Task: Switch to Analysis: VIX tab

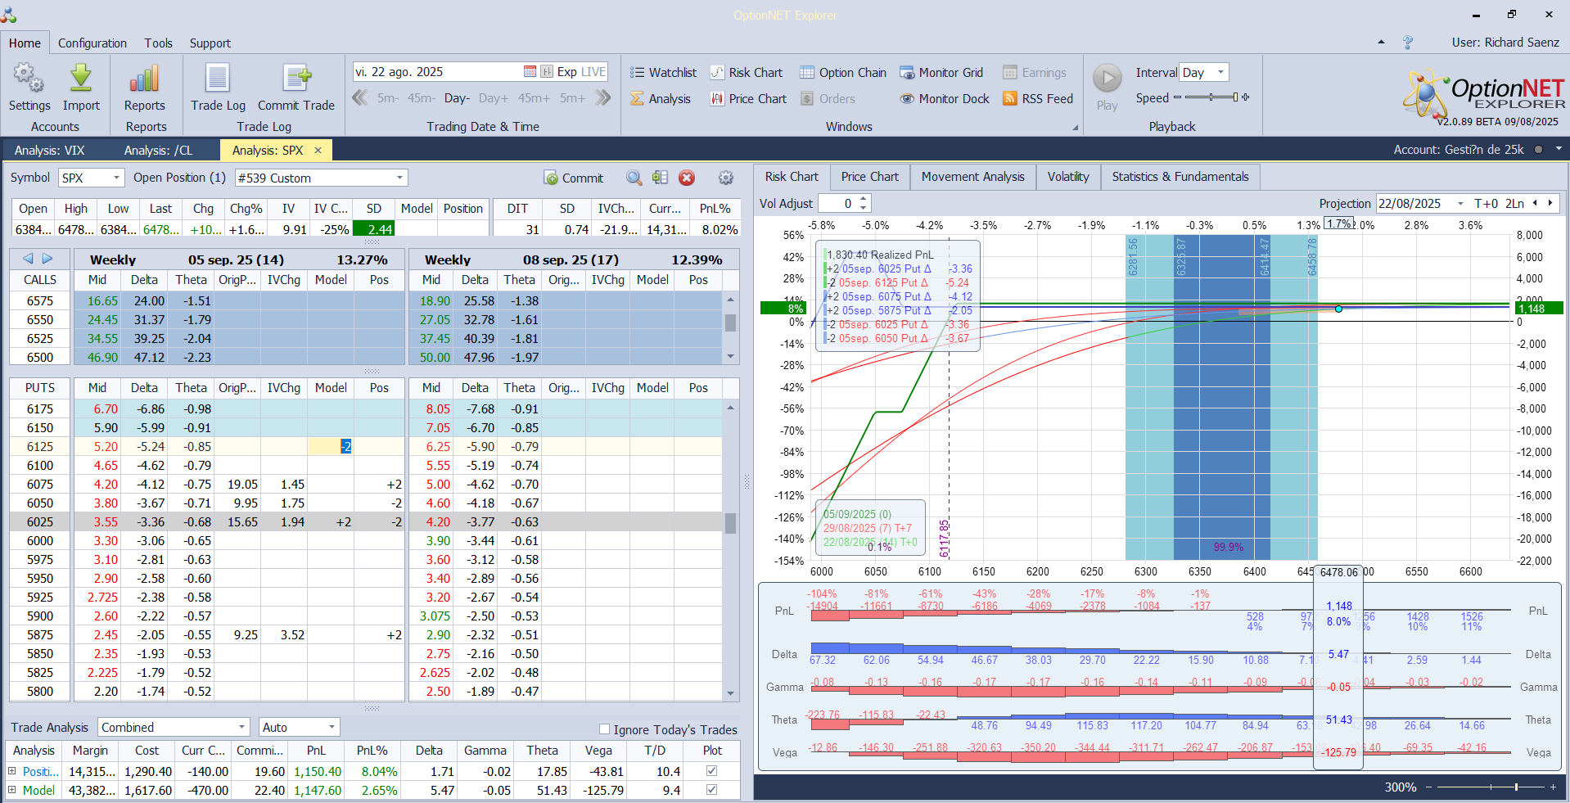Action: [50, 150]
